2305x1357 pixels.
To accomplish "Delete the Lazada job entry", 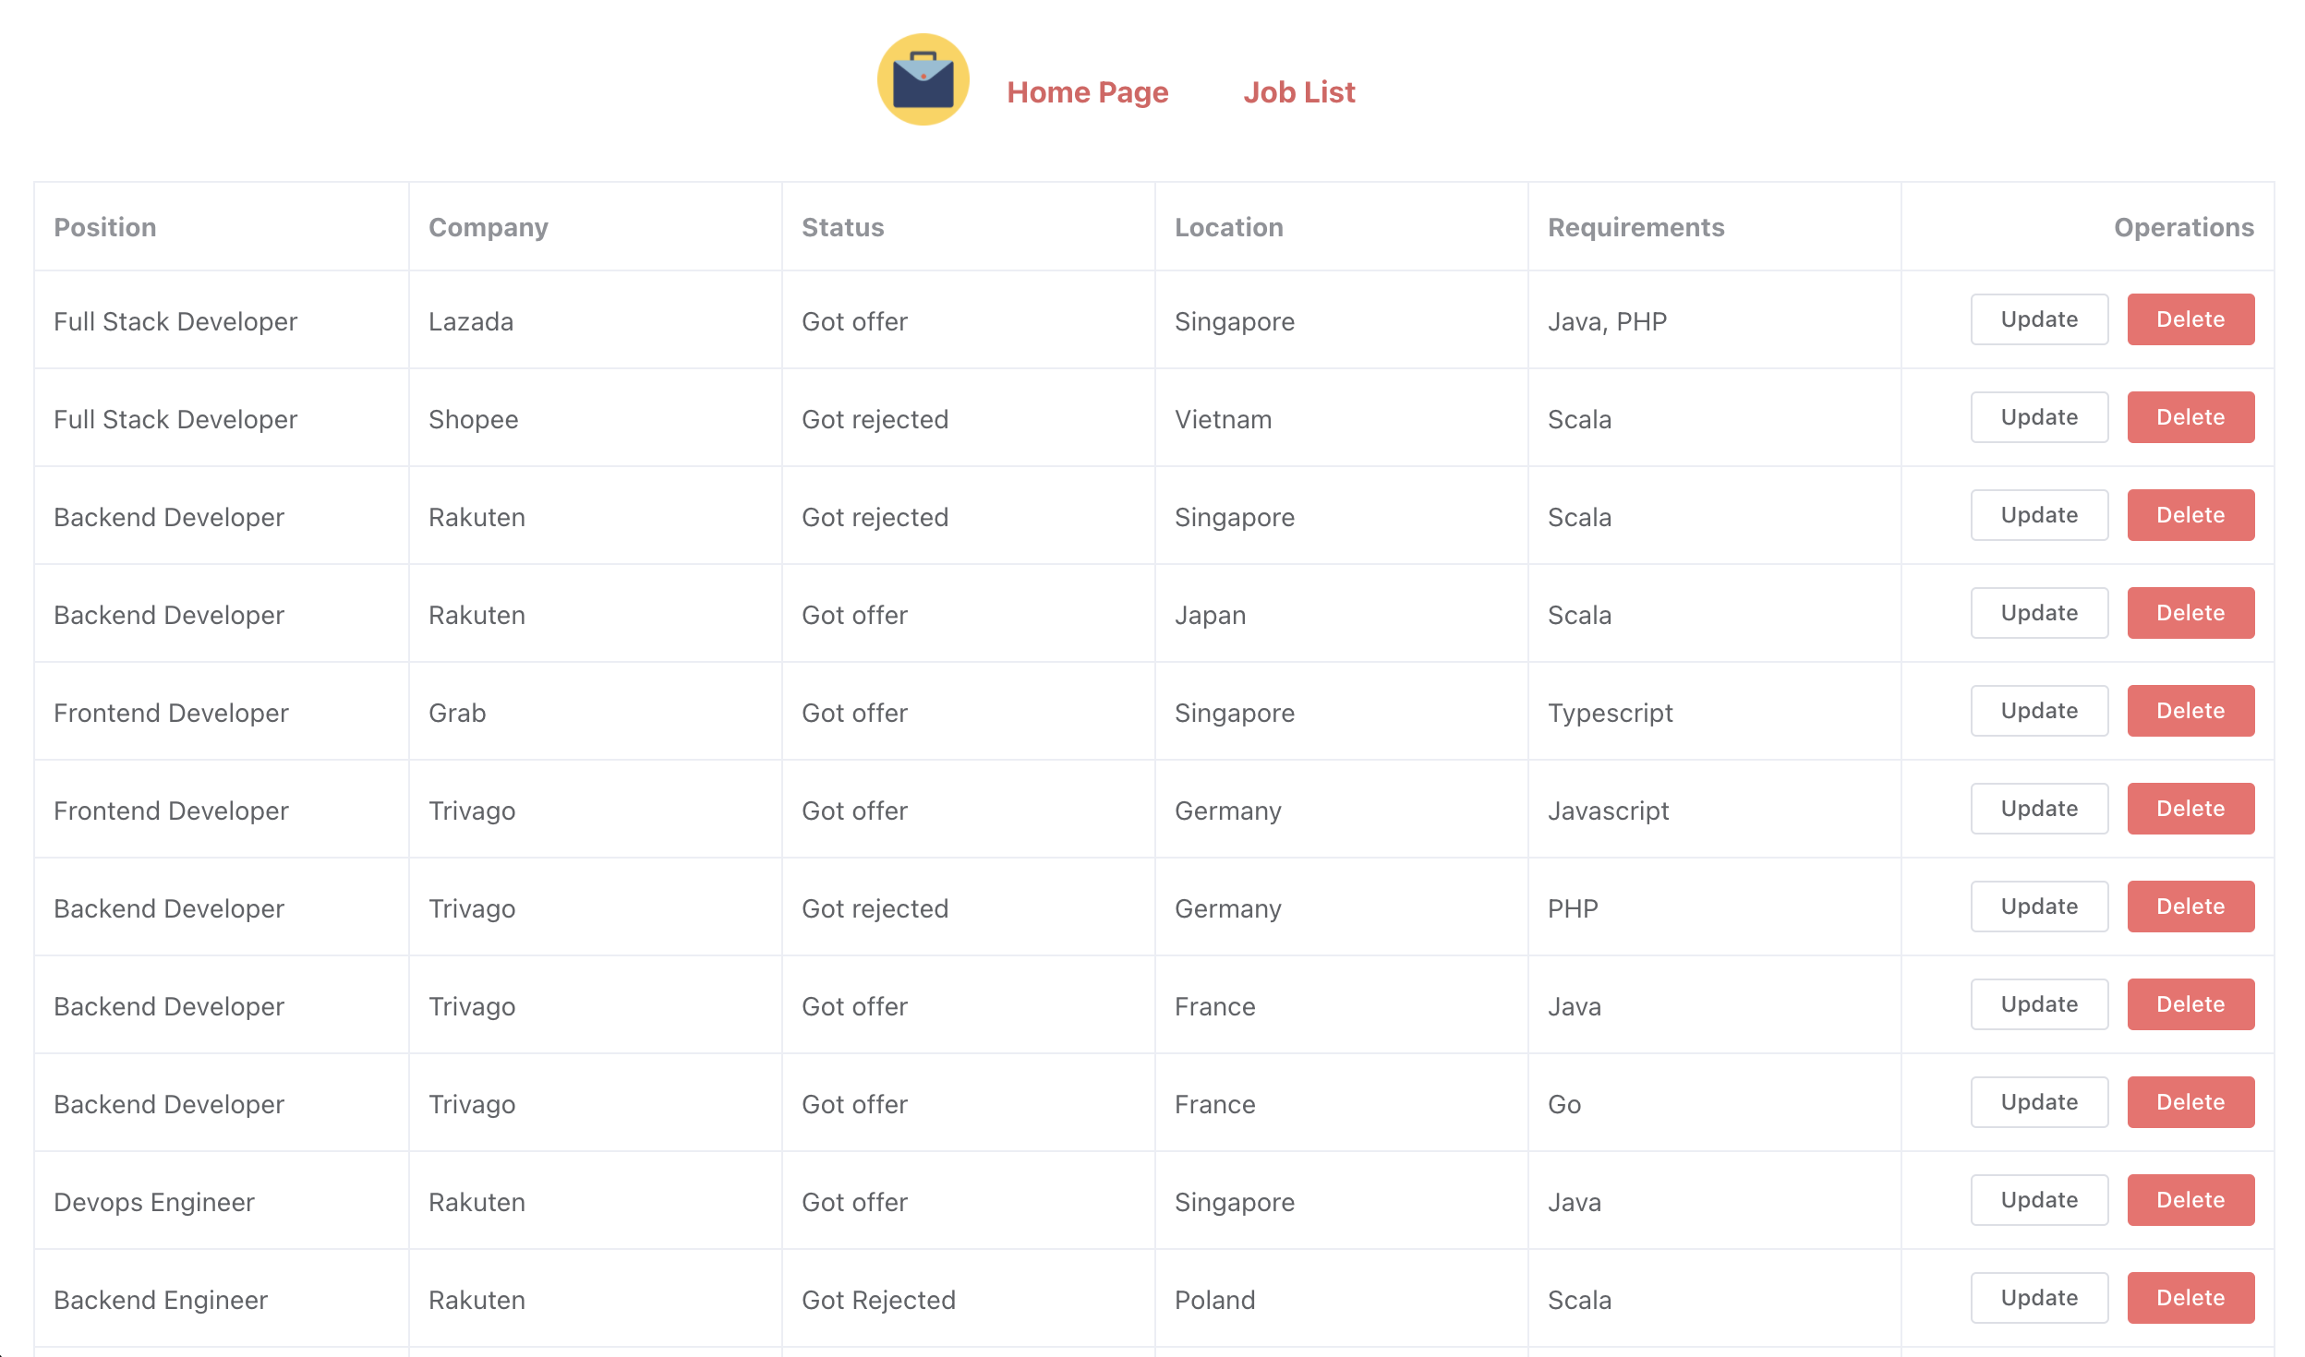I will click(2190, 319).
